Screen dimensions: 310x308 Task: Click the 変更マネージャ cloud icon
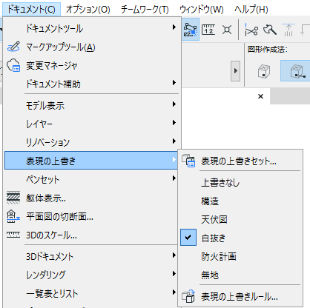13,65
